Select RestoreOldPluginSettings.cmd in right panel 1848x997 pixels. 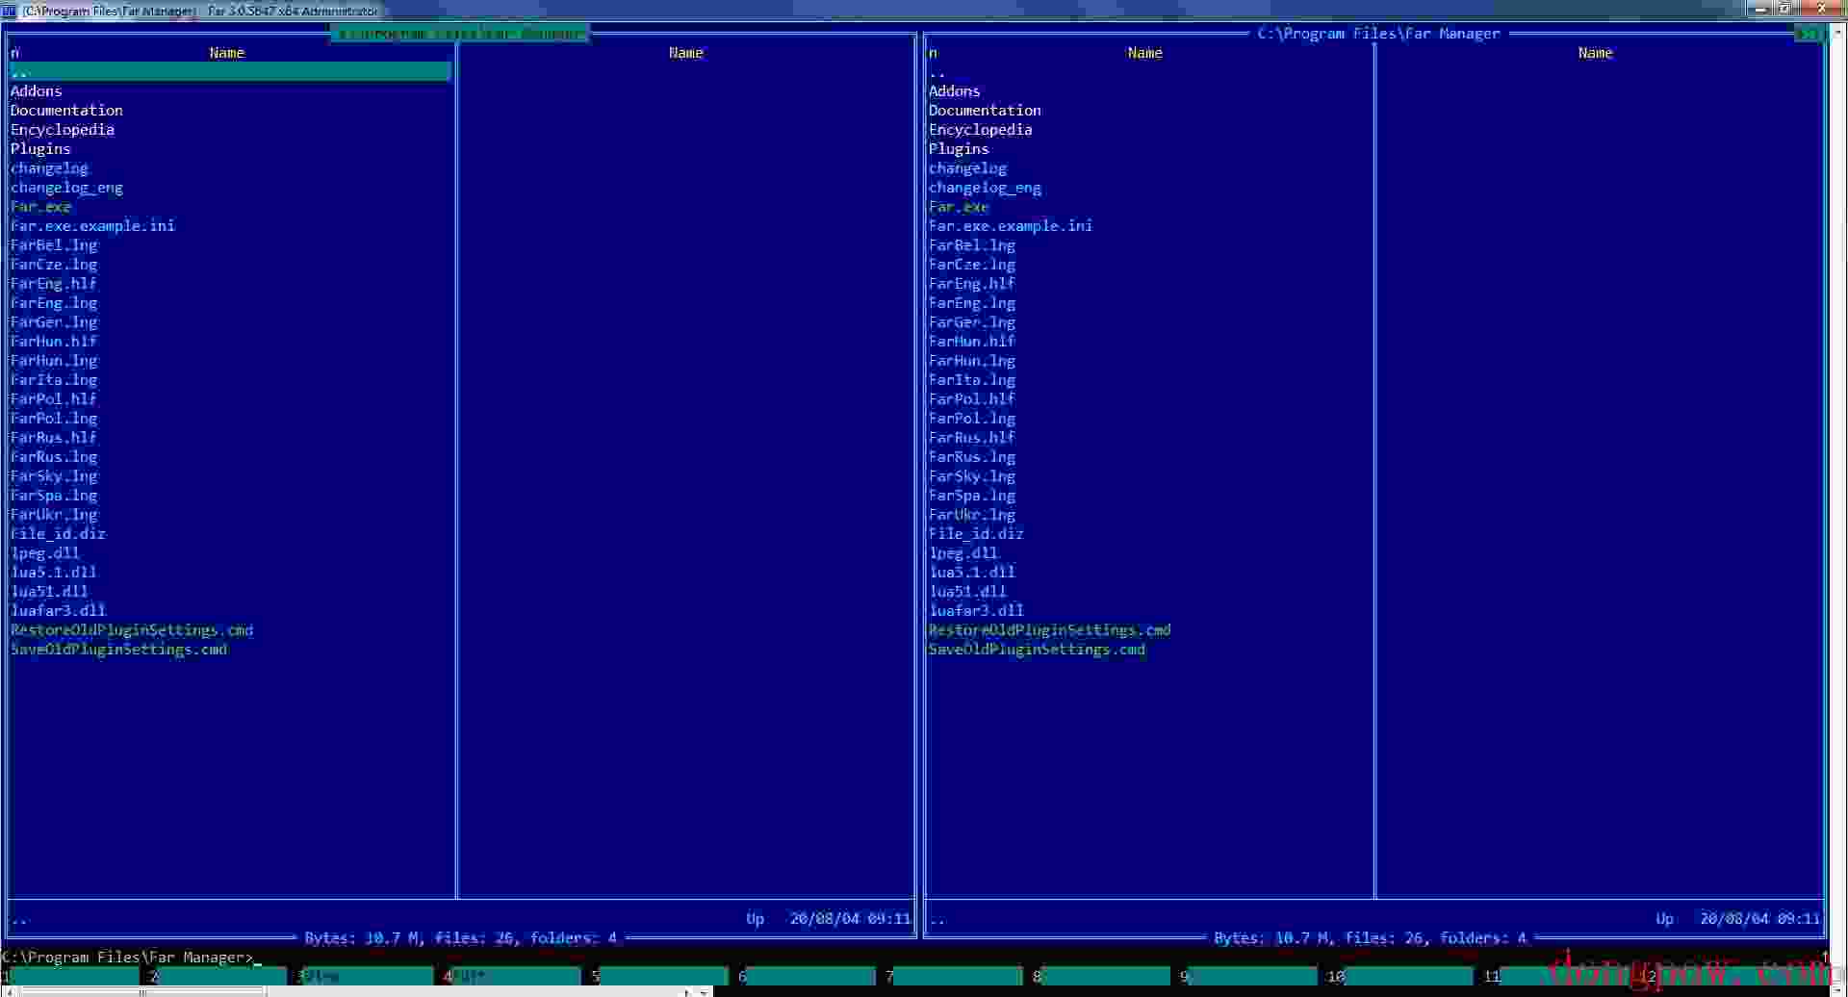tap(1050, 630)
